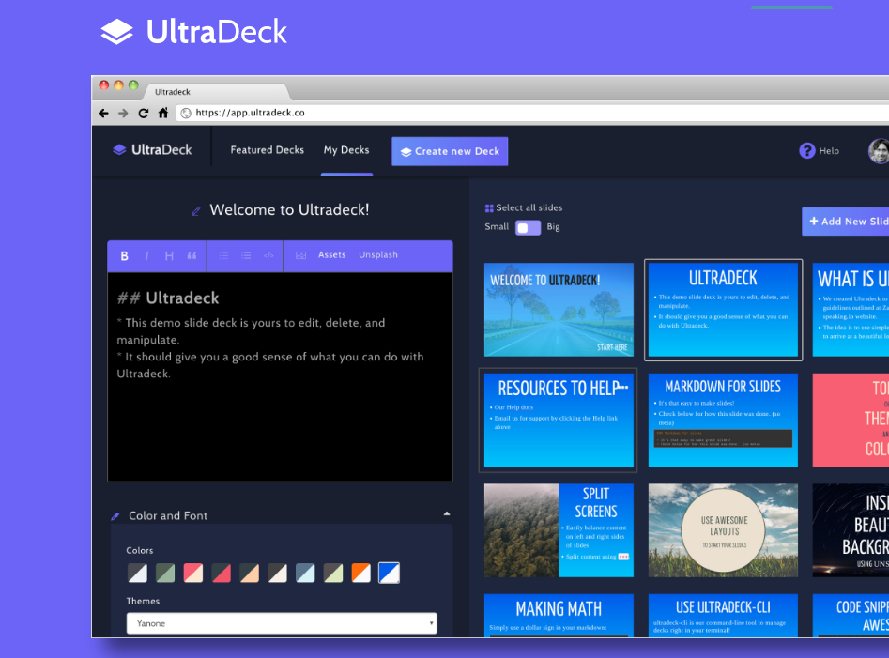Select the Resources to Help slide thumbnail

pyautogui.click(x=559, y=420)
